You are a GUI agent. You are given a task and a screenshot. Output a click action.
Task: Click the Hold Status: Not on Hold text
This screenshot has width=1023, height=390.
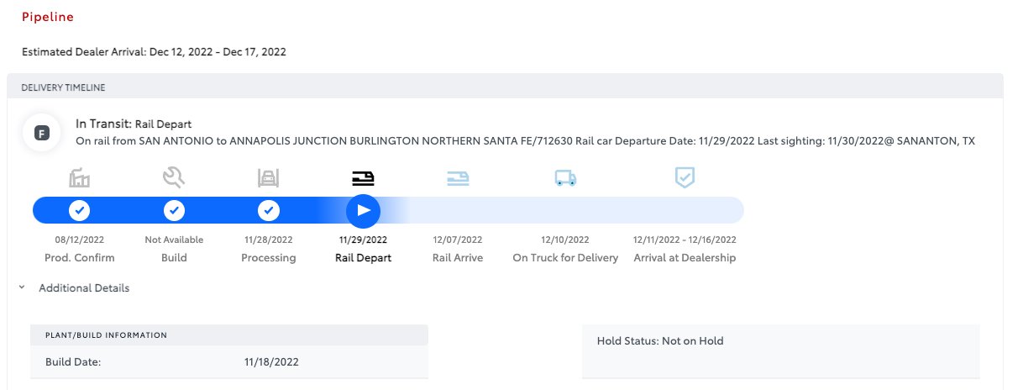tap(660, 341)
